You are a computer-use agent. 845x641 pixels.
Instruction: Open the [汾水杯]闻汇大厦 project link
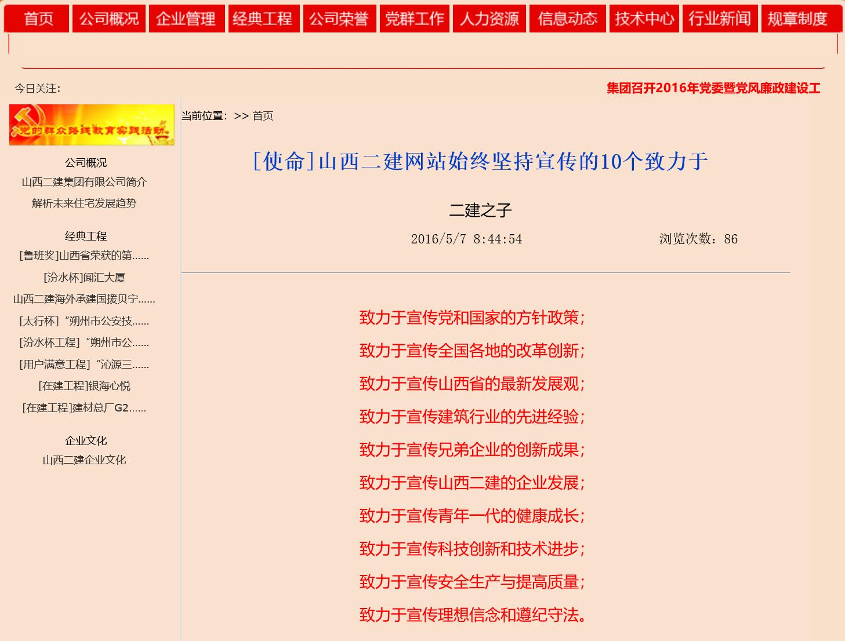pos(84,278)
